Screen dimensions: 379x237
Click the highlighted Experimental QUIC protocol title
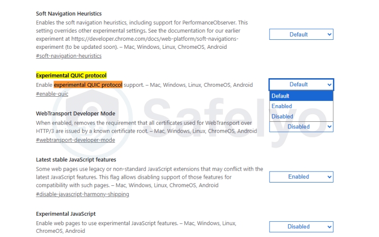coord(71,75)
